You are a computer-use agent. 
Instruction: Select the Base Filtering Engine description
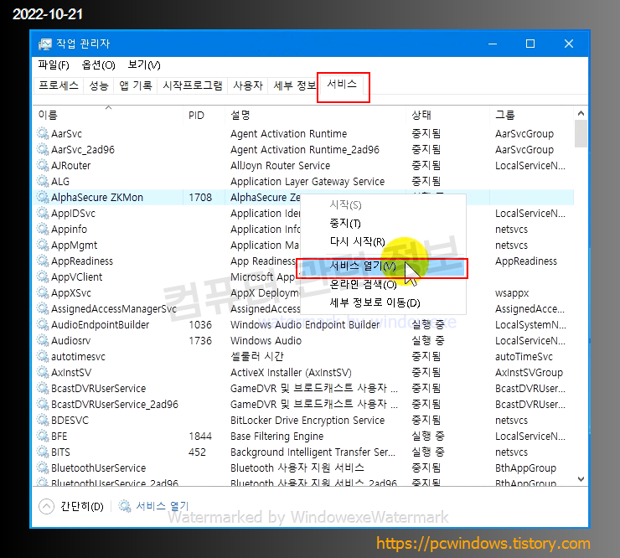[x=276, y=437]
